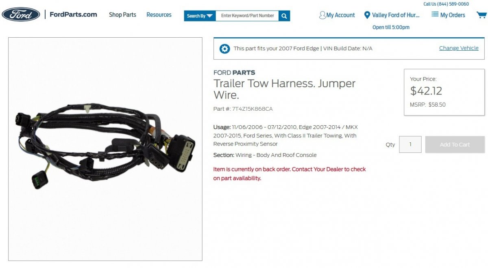Expand the Search By dropdown
This screenshot has height=268, width=488.
200,16
